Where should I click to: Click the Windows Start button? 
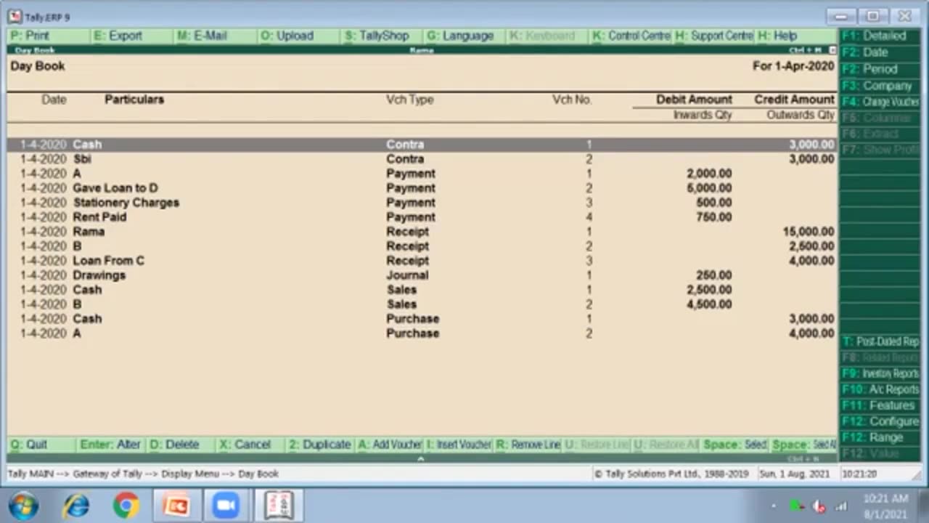[24, 506]
